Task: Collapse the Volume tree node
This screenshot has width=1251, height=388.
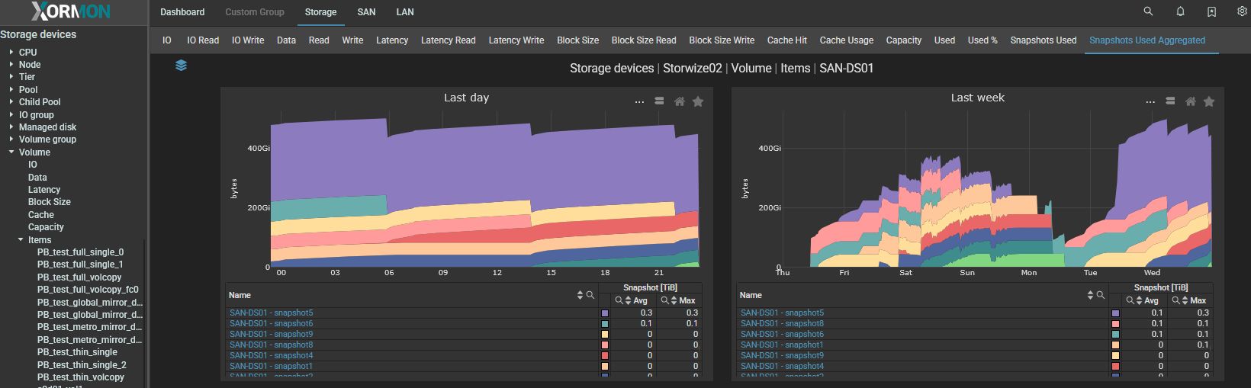Action: (11, 152)
